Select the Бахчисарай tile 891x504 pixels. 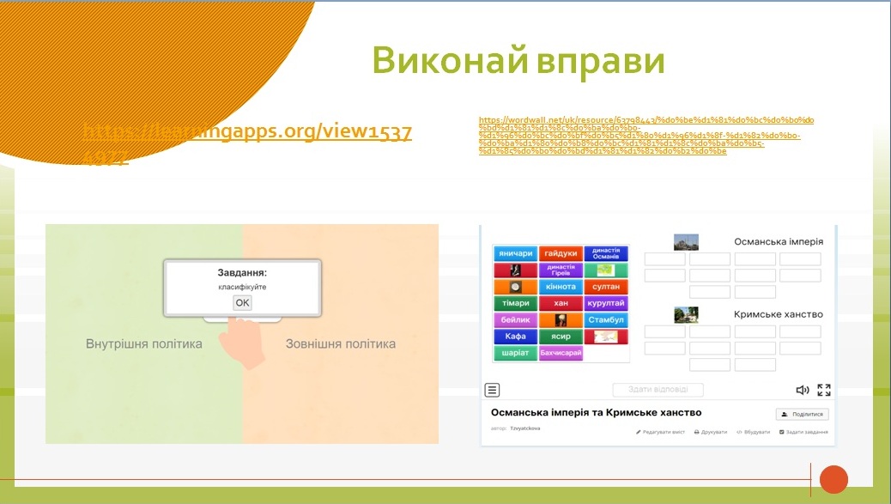(561, 352)
